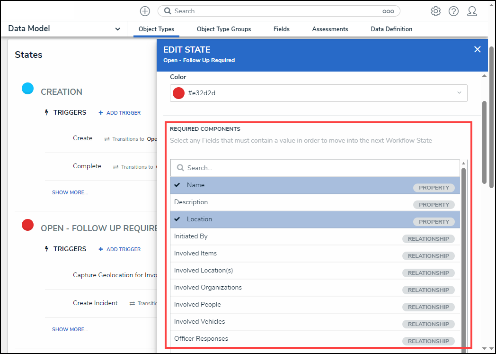Open settings gear icon
Image resolution: width=496 pixels, height=354 pixels.
point(435,11)
